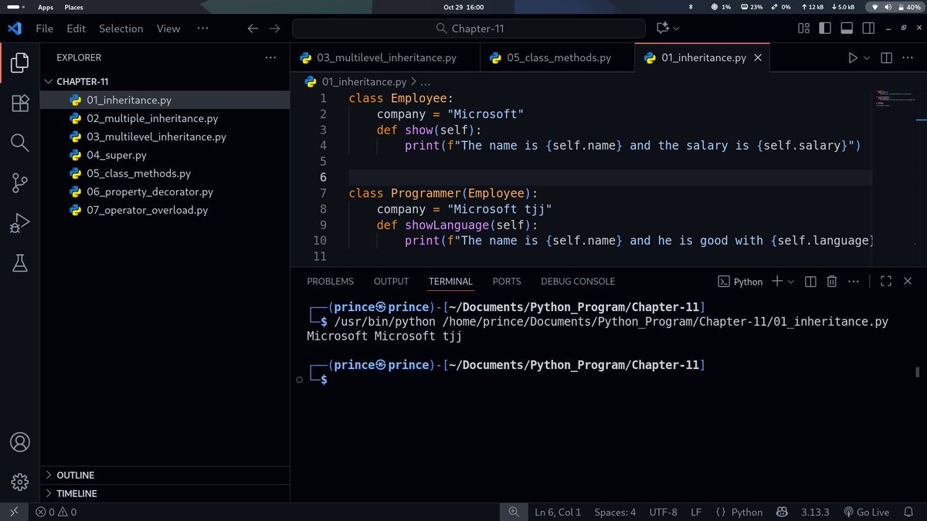927x521 pixels.
Task: Toggle bottom Panel visibility
Action: [x=846, y=29]
